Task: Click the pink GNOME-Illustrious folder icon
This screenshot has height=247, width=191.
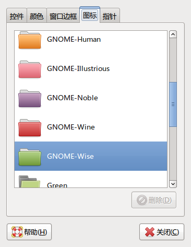Action: click(x=30, y=69)
